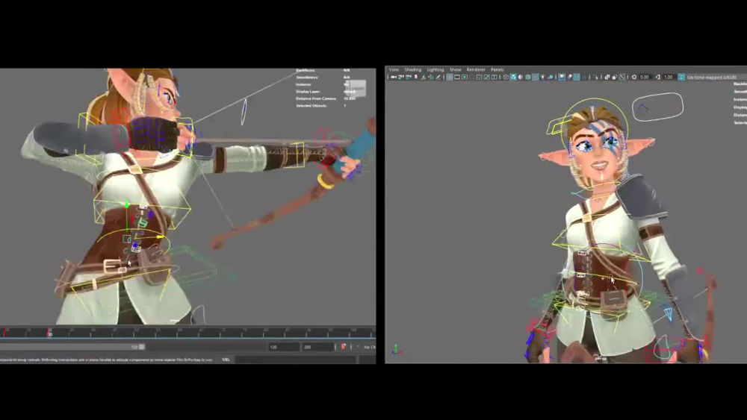Click the ViewCube in left viewport

coord(357,89)
